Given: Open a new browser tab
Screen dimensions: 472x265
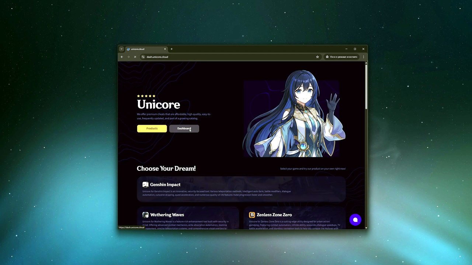Looking at the screenshot, I should 171,49.
